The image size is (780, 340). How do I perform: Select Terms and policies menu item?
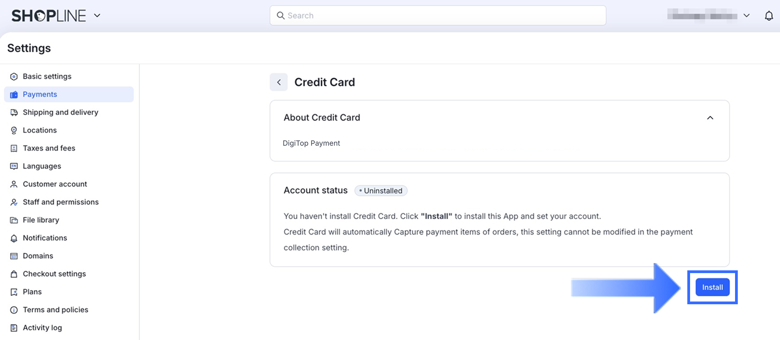(x=56, y=310)
